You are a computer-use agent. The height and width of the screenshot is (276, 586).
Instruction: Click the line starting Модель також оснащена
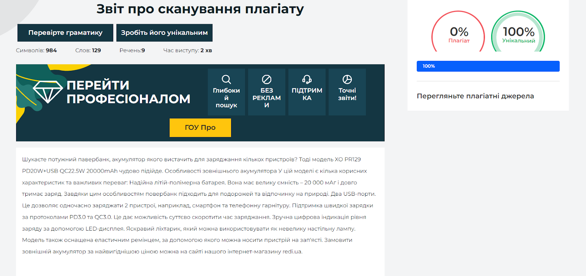pos(187,240)
